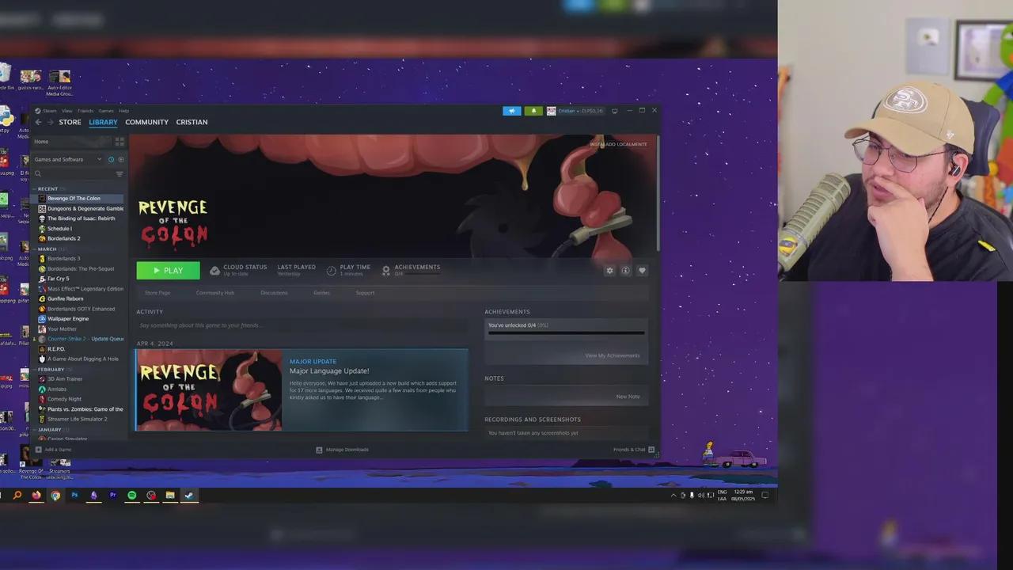Click the Cloud Status cloud icon
Screen dimensions: 1013x570
pyautogui.click(x=214, y=271)
